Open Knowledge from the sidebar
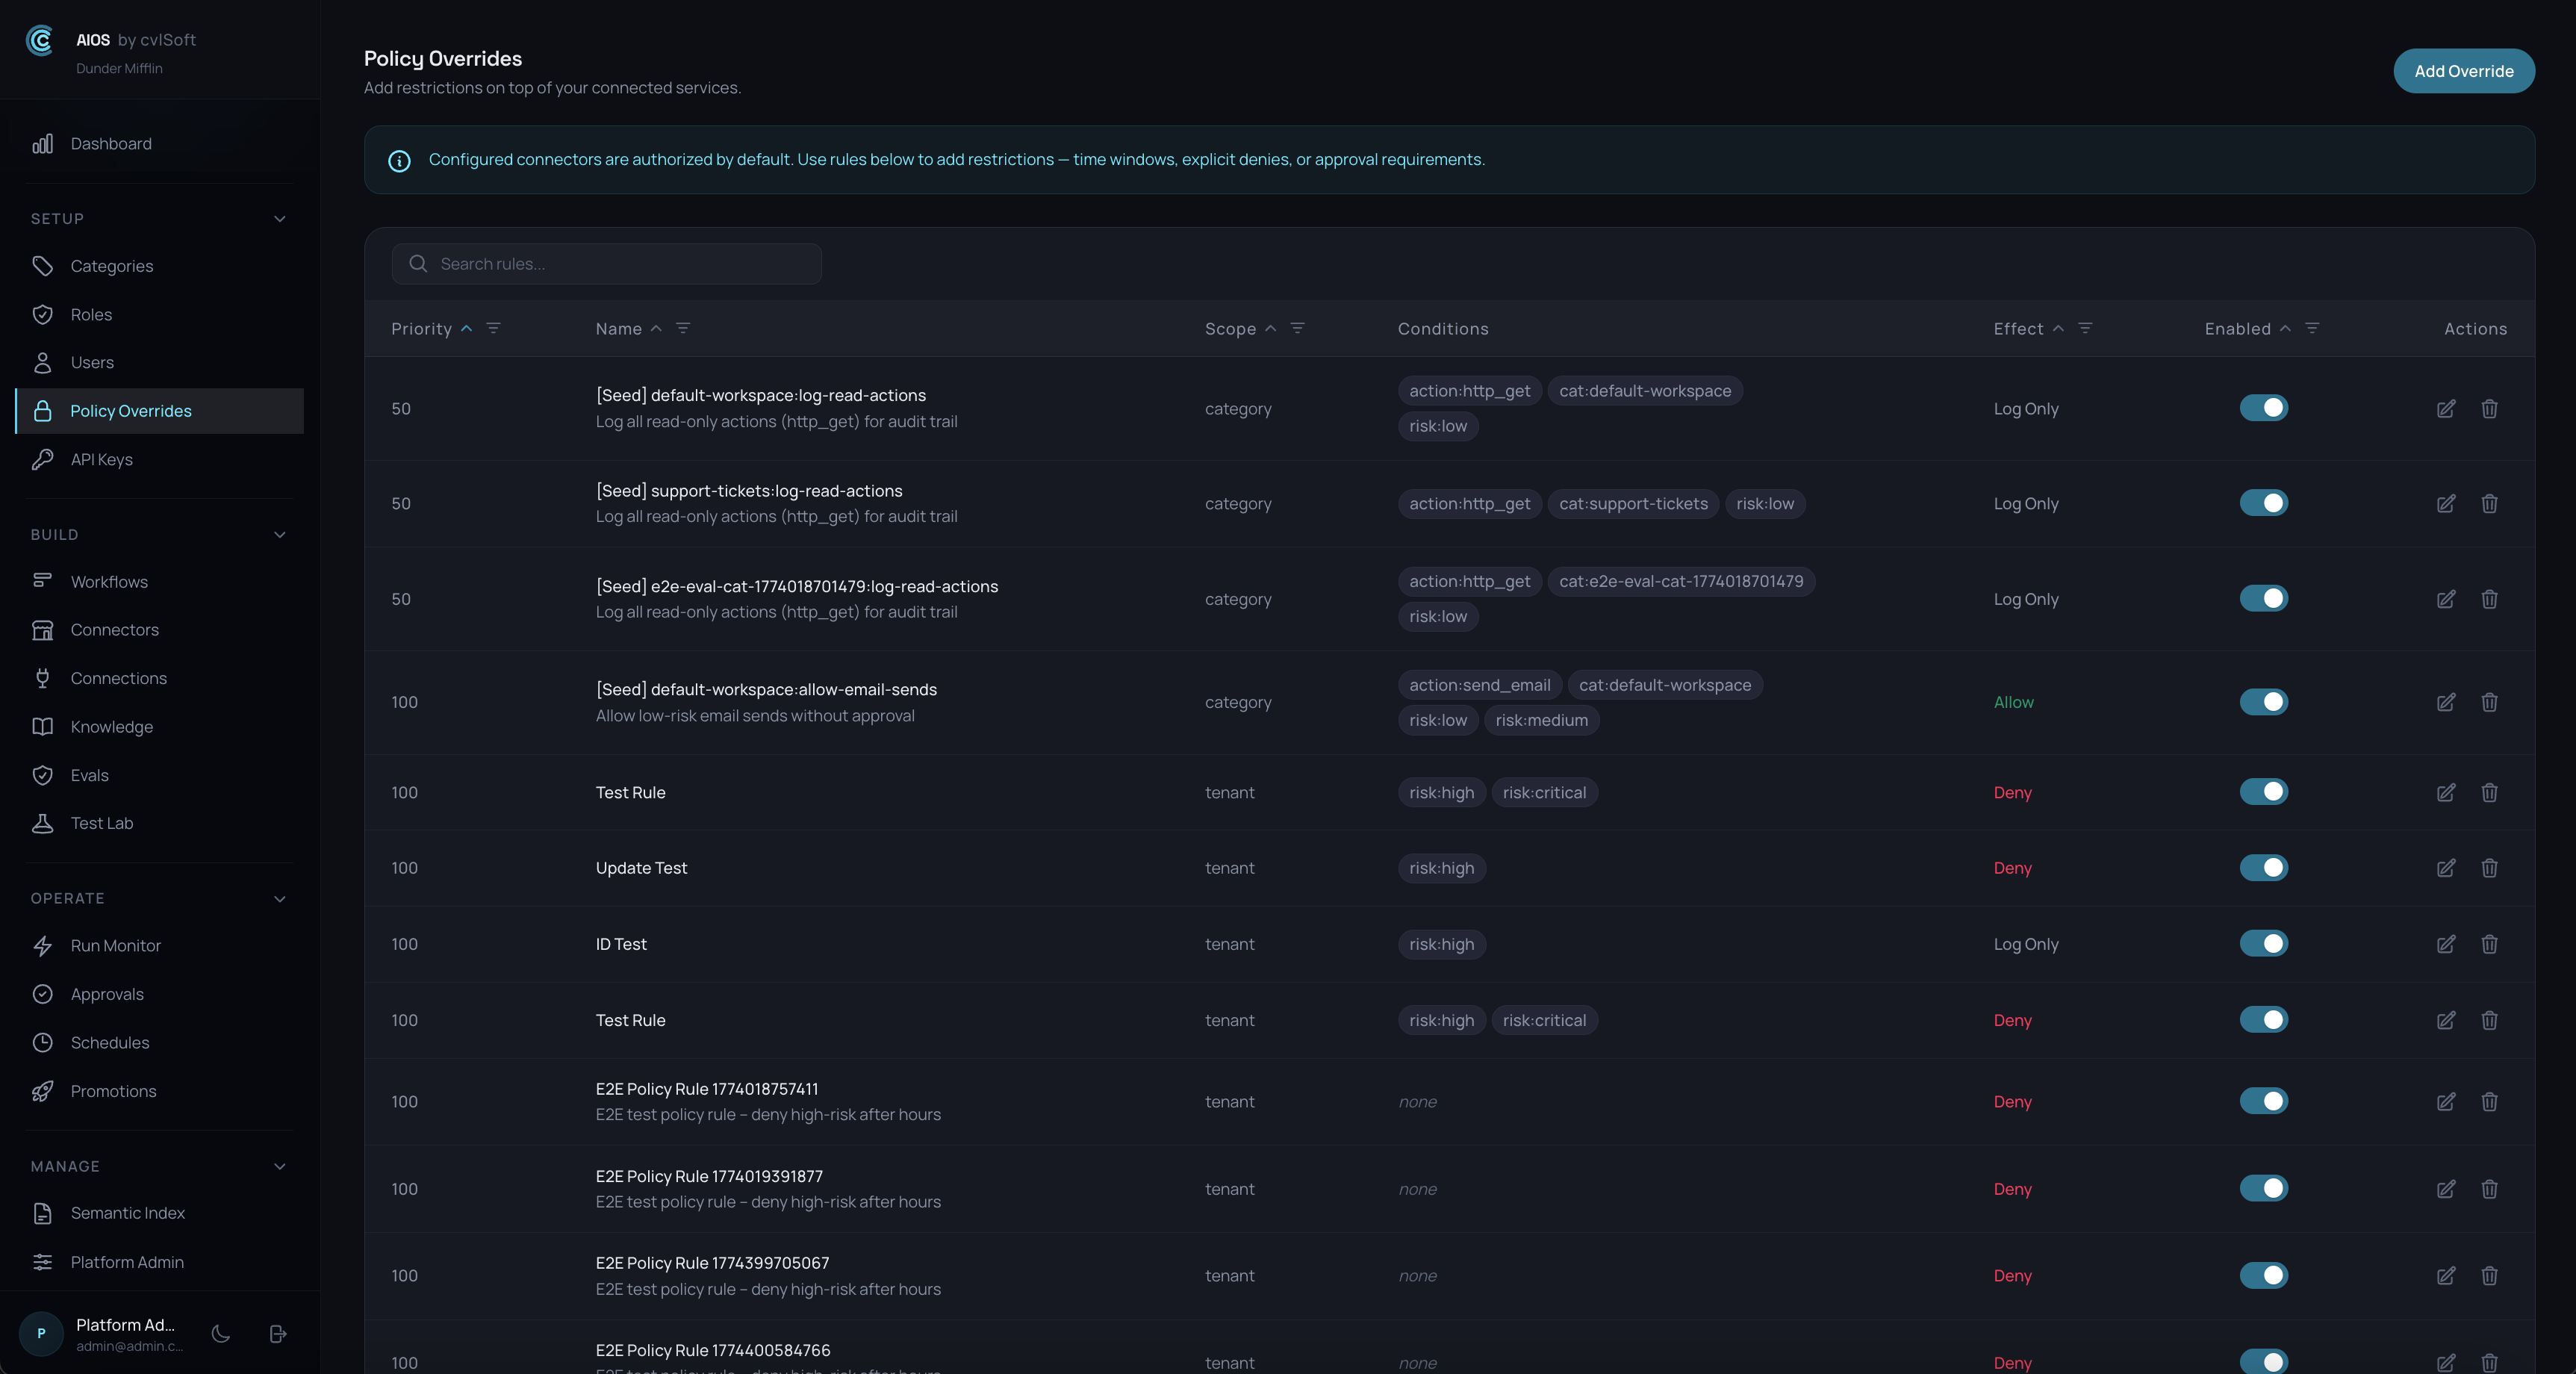The height and width of the screenshot is (1374, 2576). click(112, 726)
